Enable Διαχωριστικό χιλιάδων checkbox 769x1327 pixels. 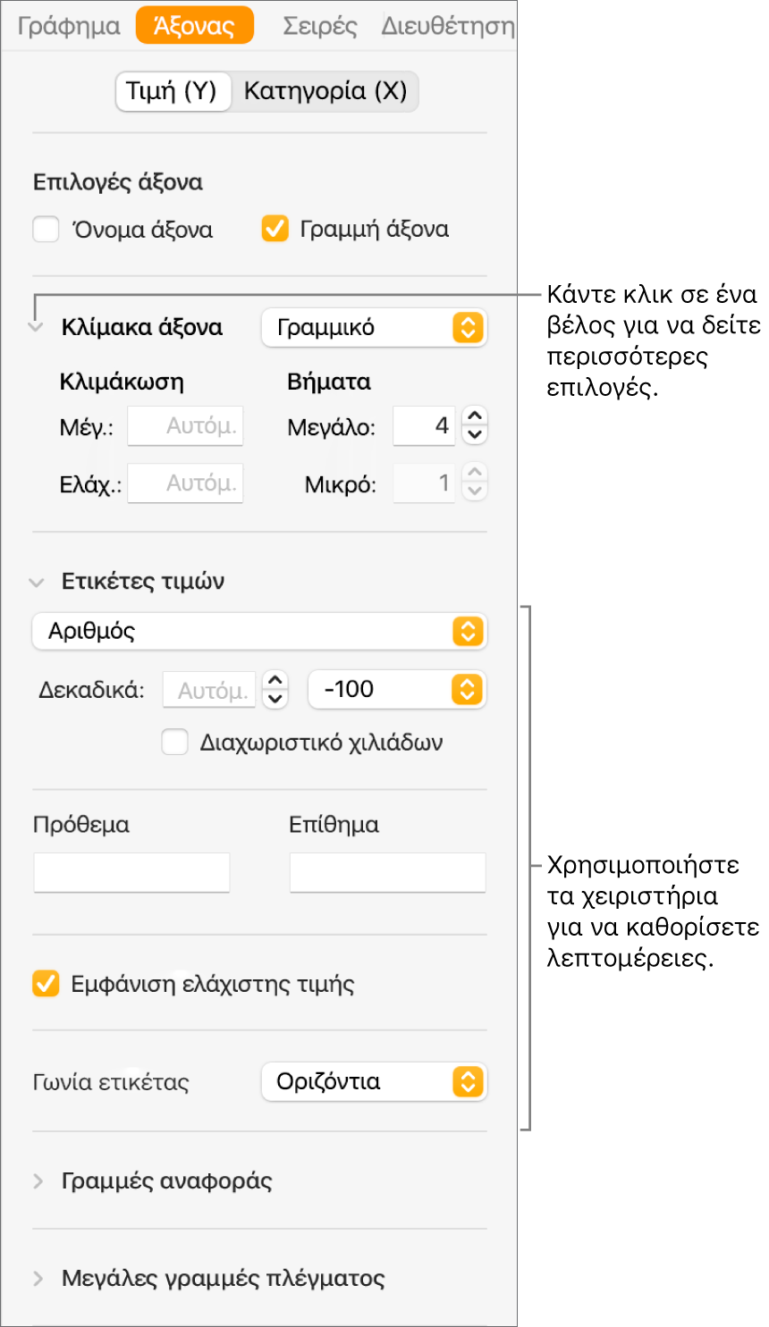(x=174, y=742)
